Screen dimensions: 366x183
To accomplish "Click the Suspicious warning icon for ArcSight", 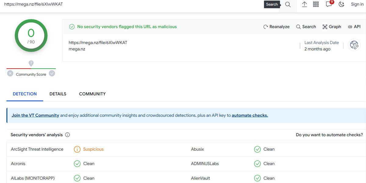I will [77, 149].
